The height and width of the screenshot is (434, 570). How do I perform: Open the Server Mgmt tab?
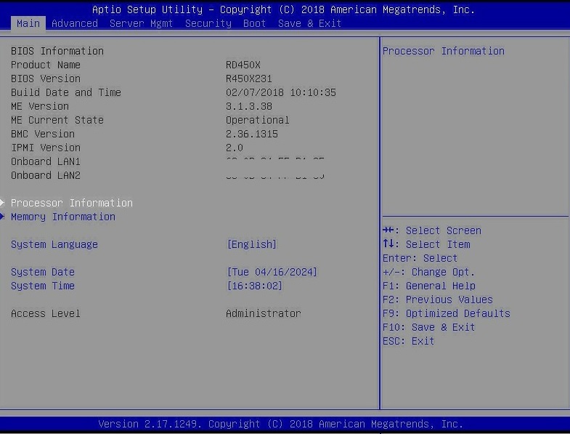(x=141, y=24)
